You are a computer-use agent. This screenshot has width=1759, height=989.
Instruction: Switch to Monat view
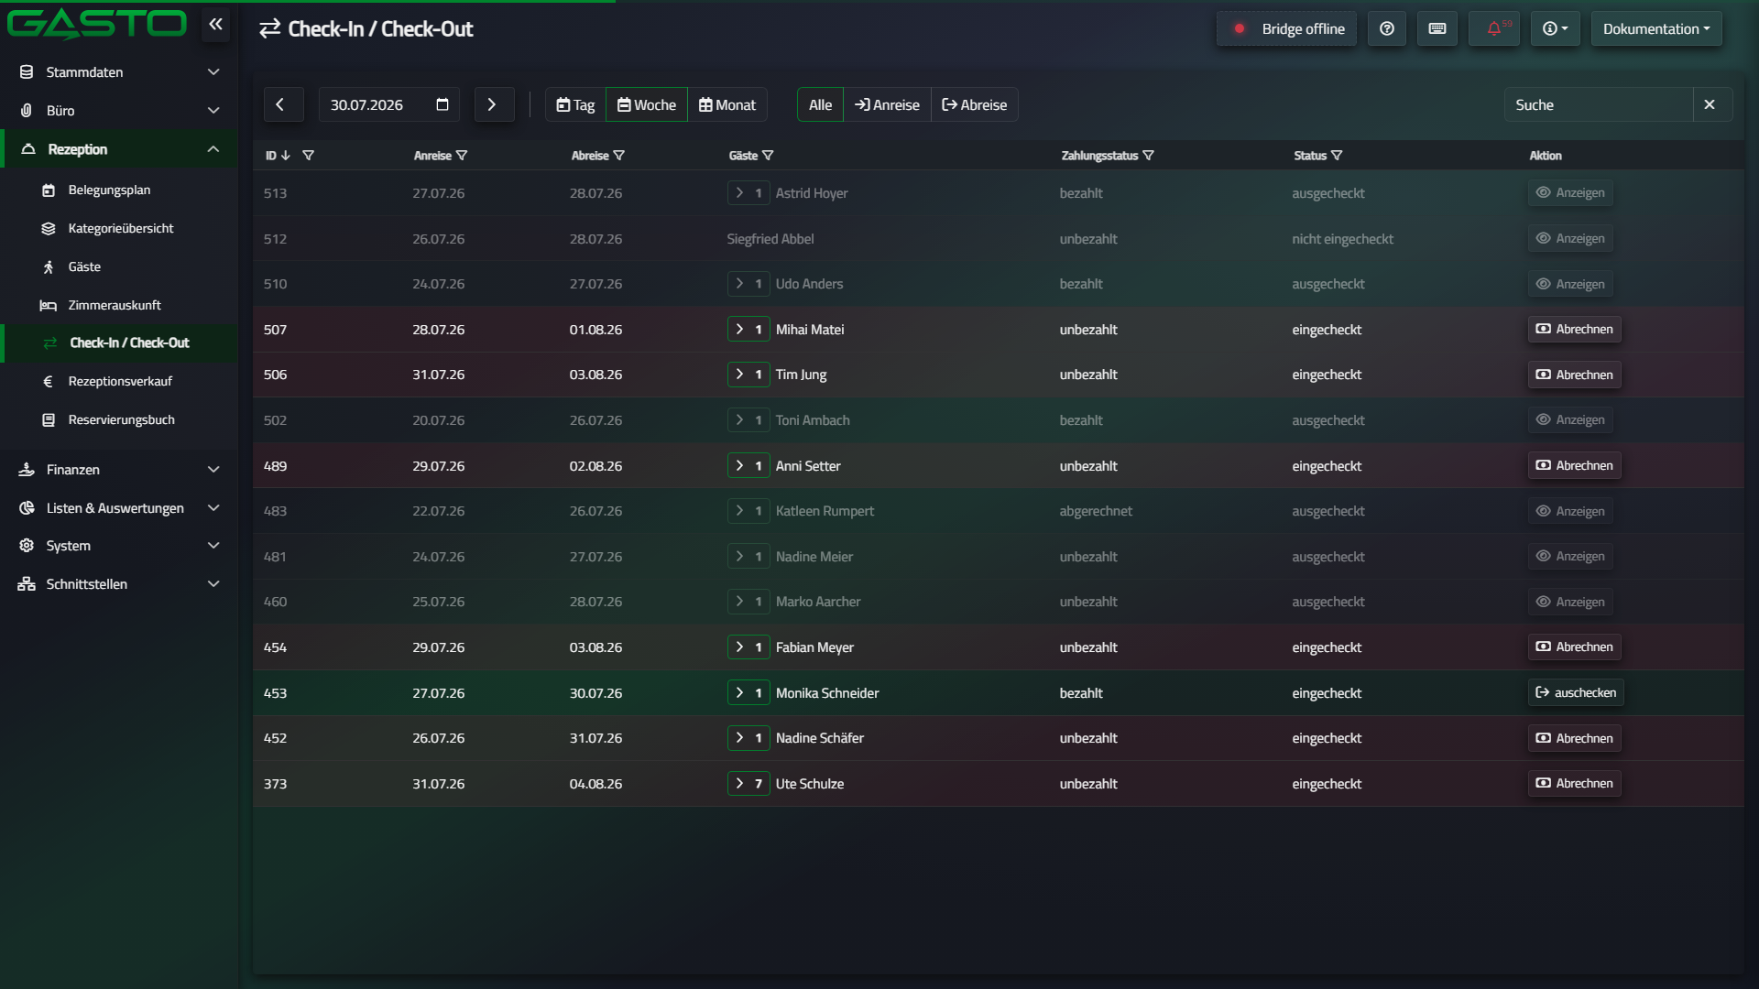(x=727, y=104)
